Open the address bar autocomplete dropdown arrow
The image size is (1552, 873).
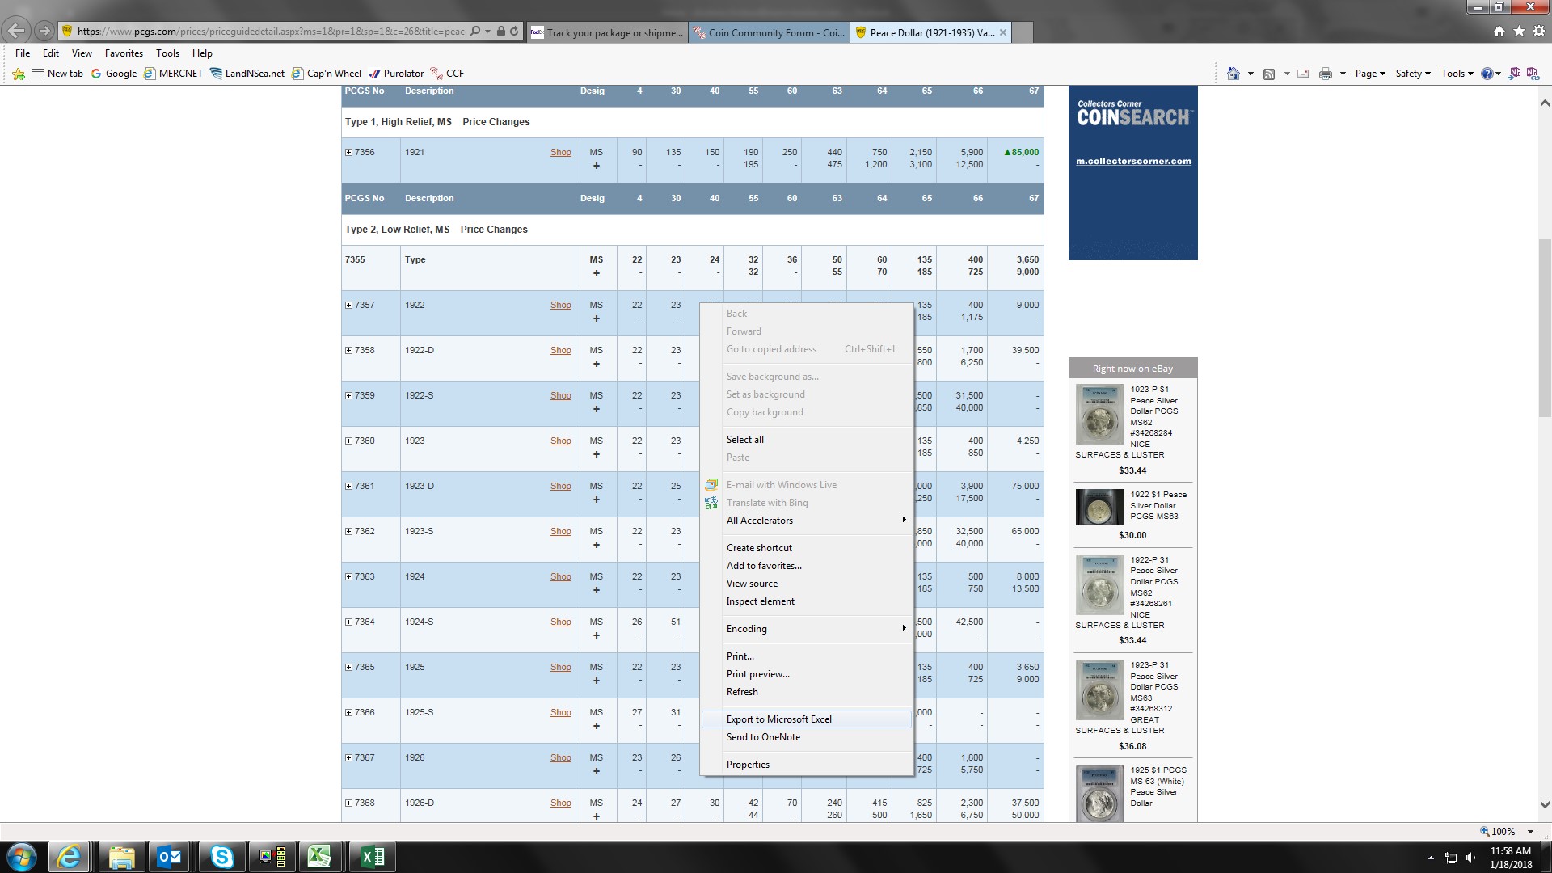coord(487,32)
